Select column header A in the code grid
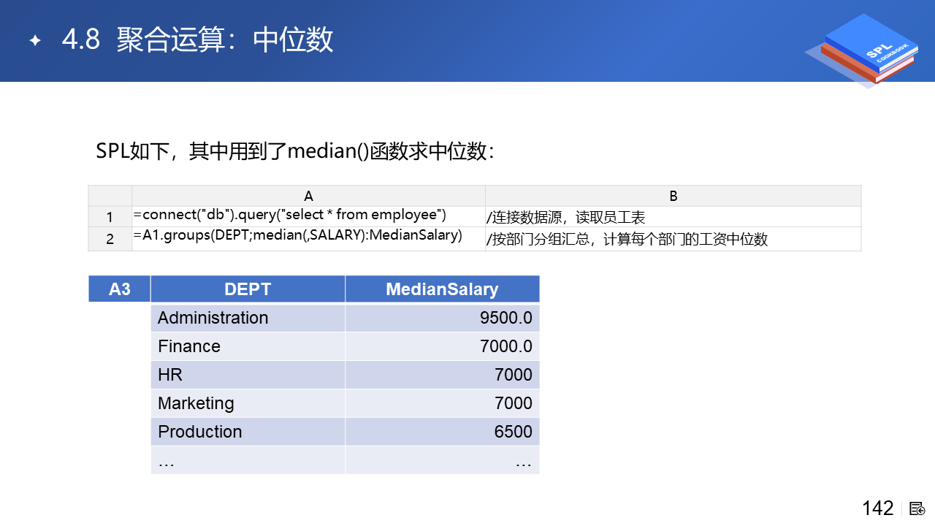Image resolution: width=935 pixels, height=526 pixels. (x=308, y=196)
